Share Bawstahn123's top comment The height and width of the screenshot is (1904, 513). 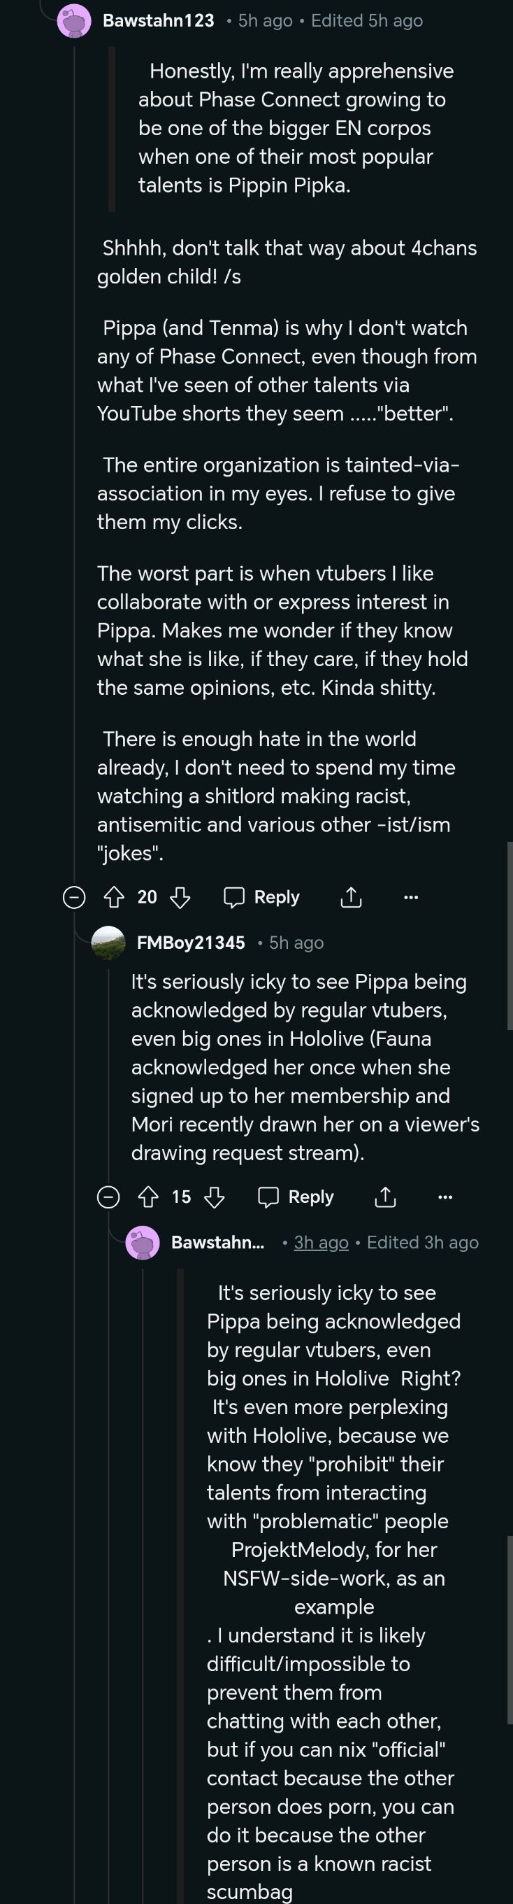351,897
